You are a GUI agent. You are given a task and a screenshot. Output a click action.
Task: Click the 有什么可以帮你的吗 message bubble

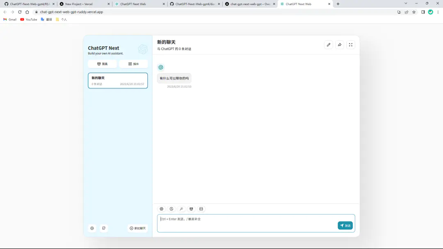[x=174, y=78]
